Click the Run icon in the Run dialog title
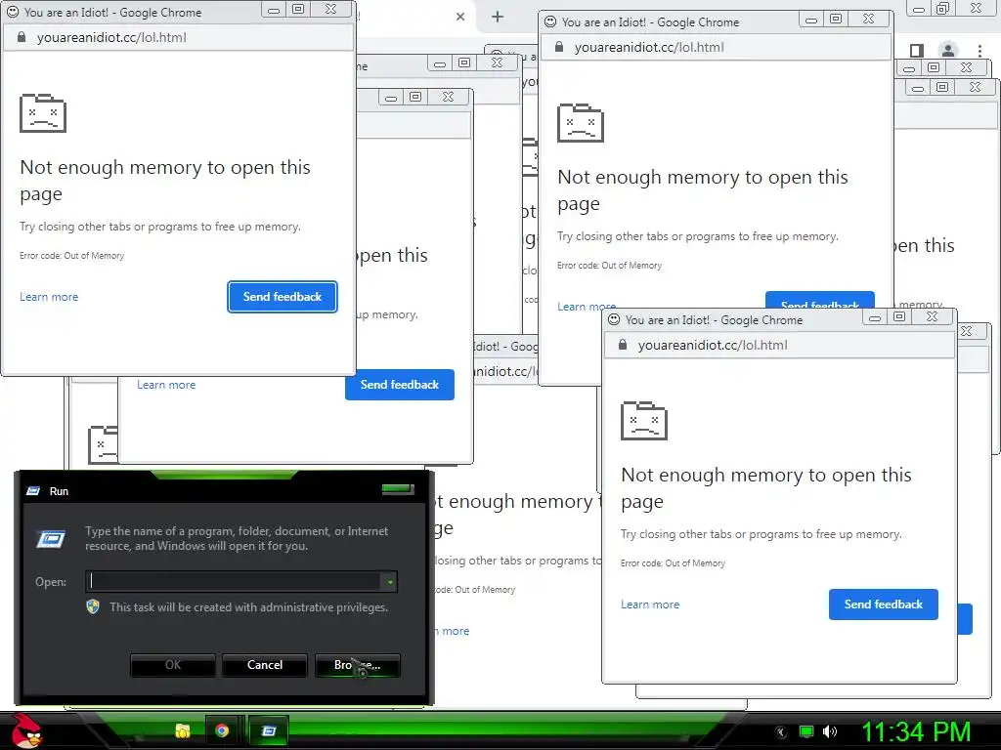Screen dimensions: 1001x750 click(33, 491)
